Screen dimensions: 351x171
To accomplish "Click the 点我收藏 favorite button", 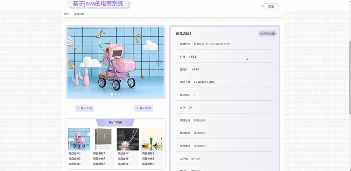I will pos(267,34).
